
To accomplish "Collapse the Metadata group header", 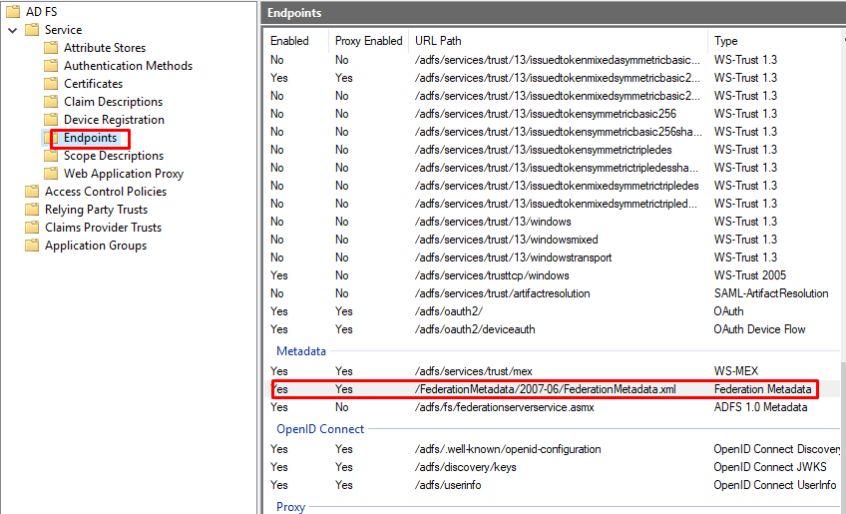I will point(301,351).
